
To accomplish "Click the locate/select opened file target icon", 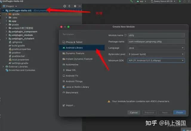I will click(65, 6).
